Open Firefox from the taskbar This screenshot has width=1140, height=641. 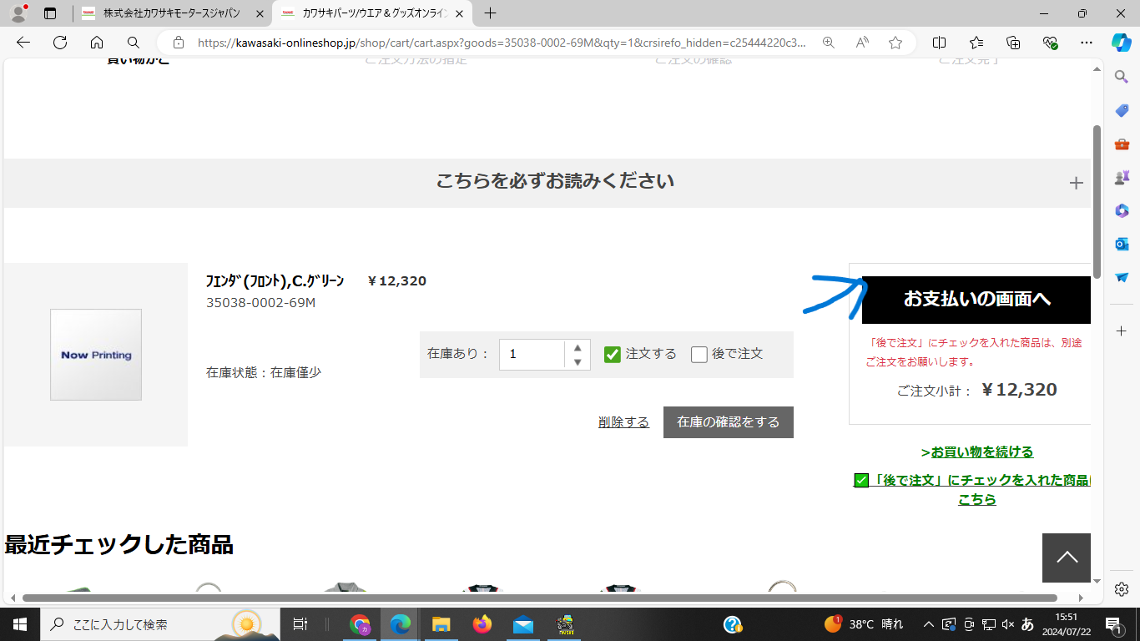pyautogui.click(x=482, y=624)
